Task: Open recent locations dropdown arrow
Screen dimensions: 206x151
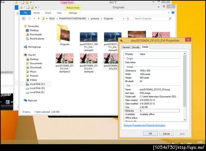Action: pos(34,19)
